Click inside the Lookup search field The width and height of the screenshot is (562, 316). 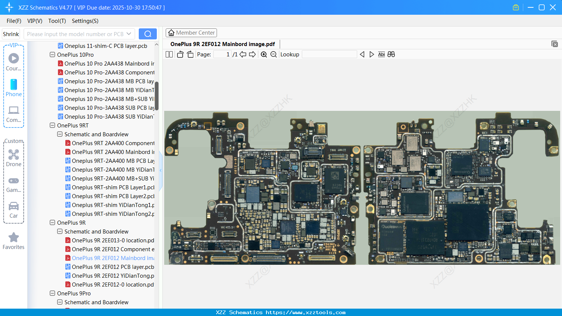pos(329,54)
